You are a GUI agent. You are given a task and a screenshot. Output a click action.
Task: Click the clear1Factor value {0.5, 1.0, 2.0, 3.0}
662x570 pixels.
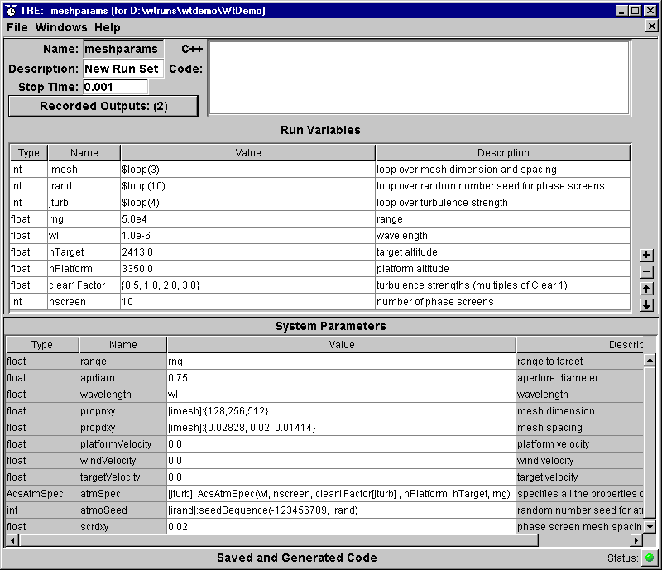(x=247, y=285)
